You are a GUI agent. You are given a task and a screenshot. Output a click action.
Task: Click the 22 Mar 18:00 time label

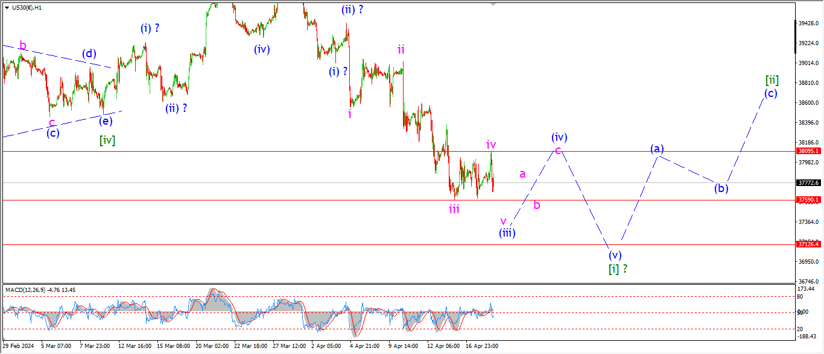tap(251, 346)
